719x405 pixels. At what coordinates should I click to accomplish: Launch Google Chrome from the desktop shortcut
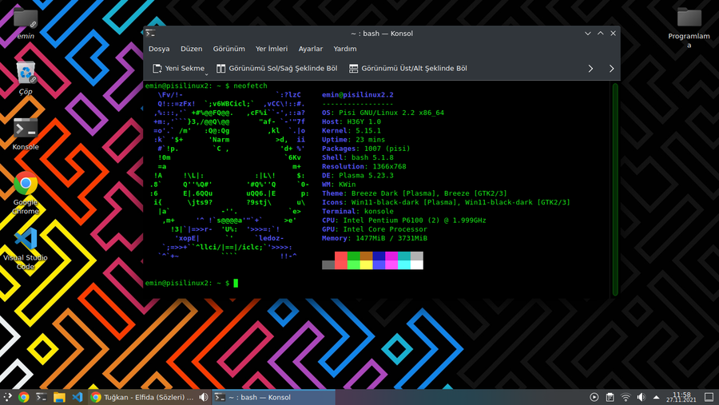[26, 185]
